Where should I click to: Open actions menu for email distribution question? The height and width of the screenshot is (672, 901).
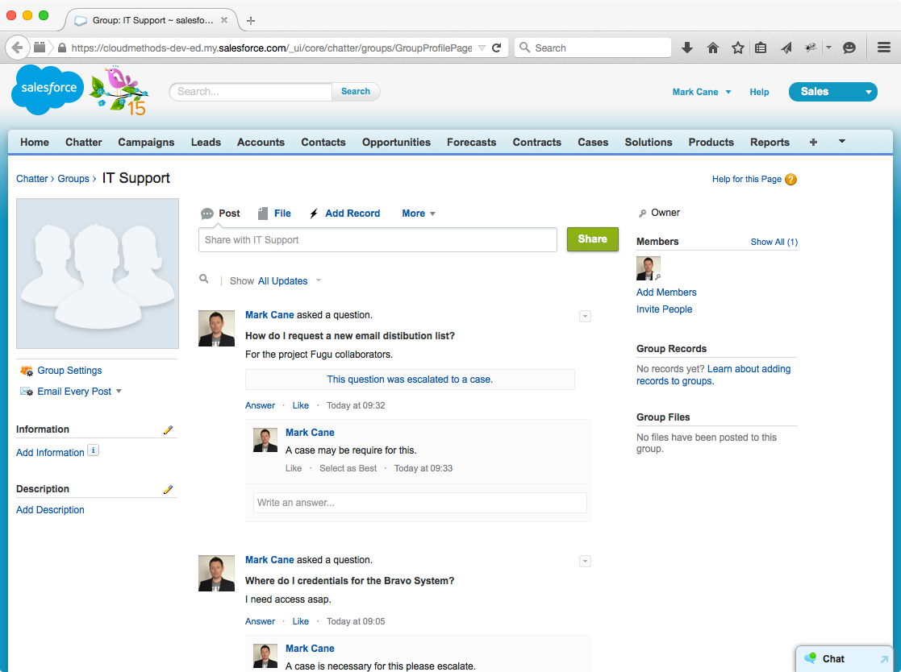[585, 316]
